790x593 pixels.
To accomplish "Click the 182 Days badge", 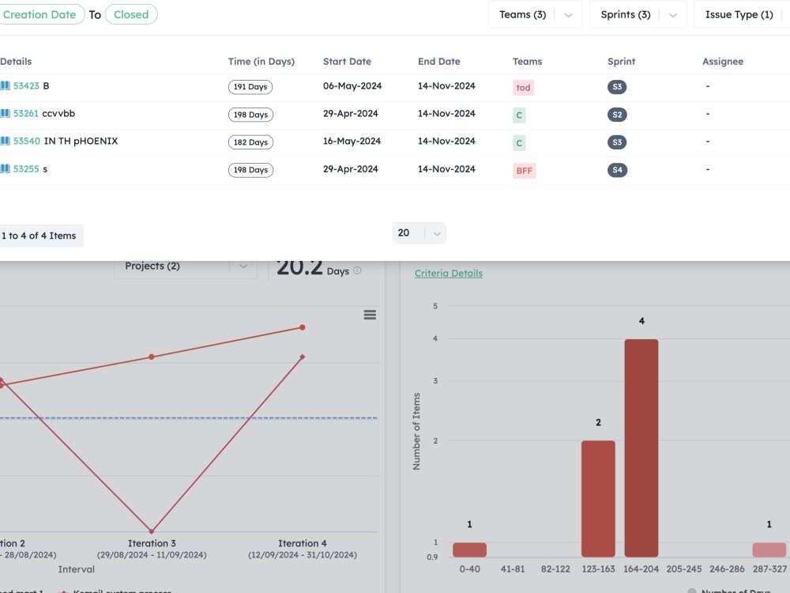I will click(x=250, y=142).
